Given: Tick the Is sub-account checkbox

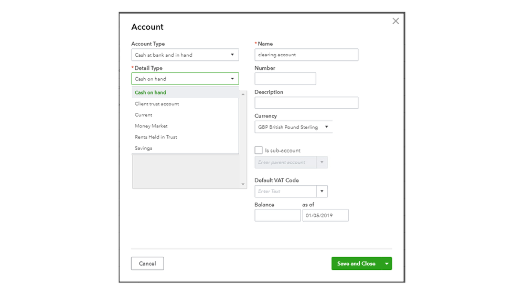Looking at the screenshot, I should pos(259,150).
